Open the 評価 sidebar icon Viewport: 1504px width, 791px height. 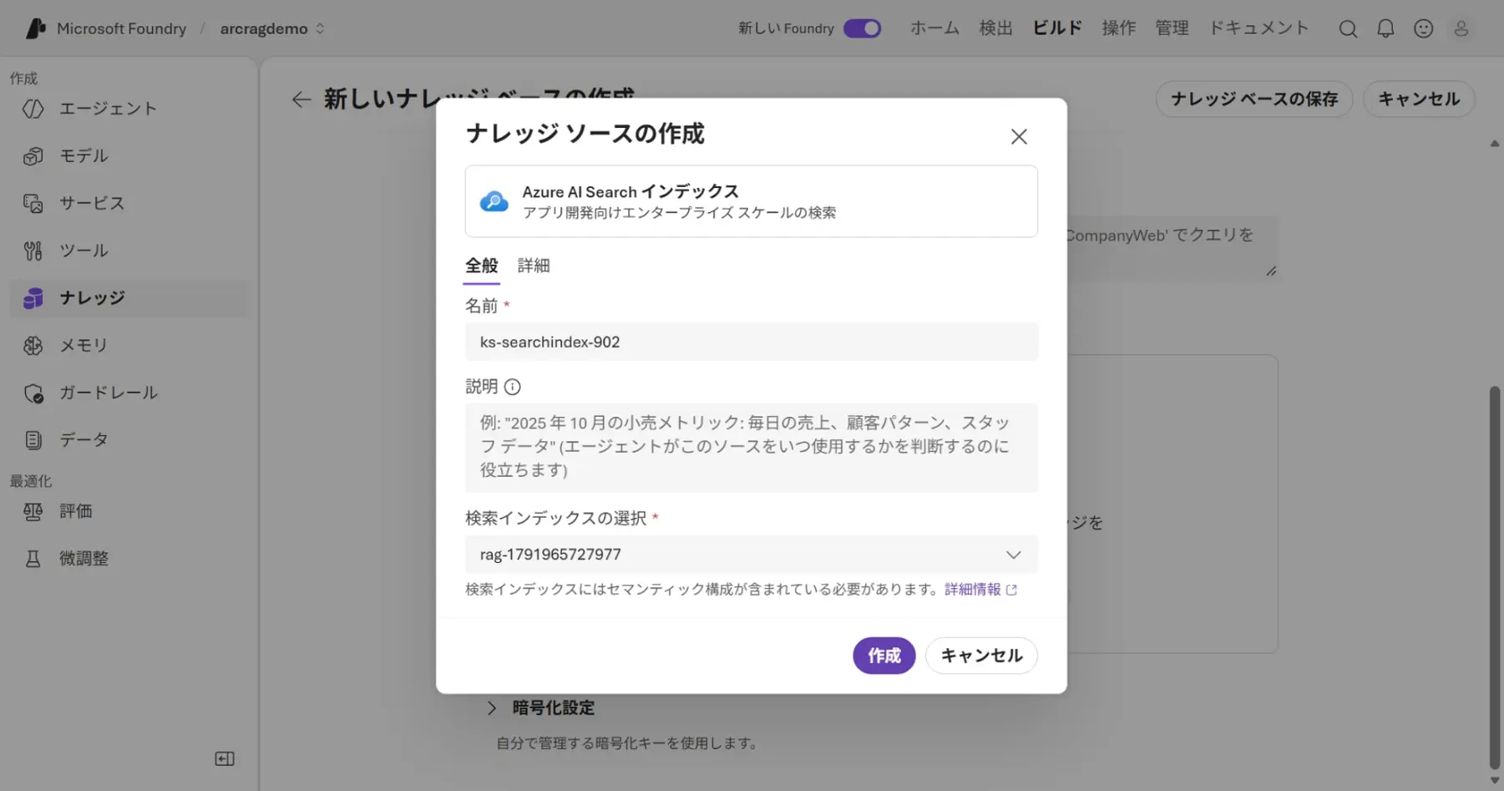33,511
